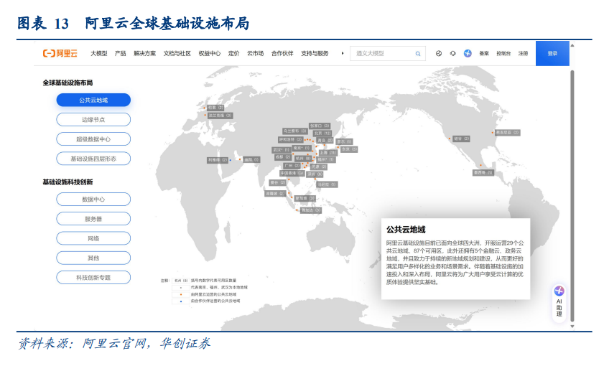
Task: Click the 杭州 map label
Action: tap(303, 158)
